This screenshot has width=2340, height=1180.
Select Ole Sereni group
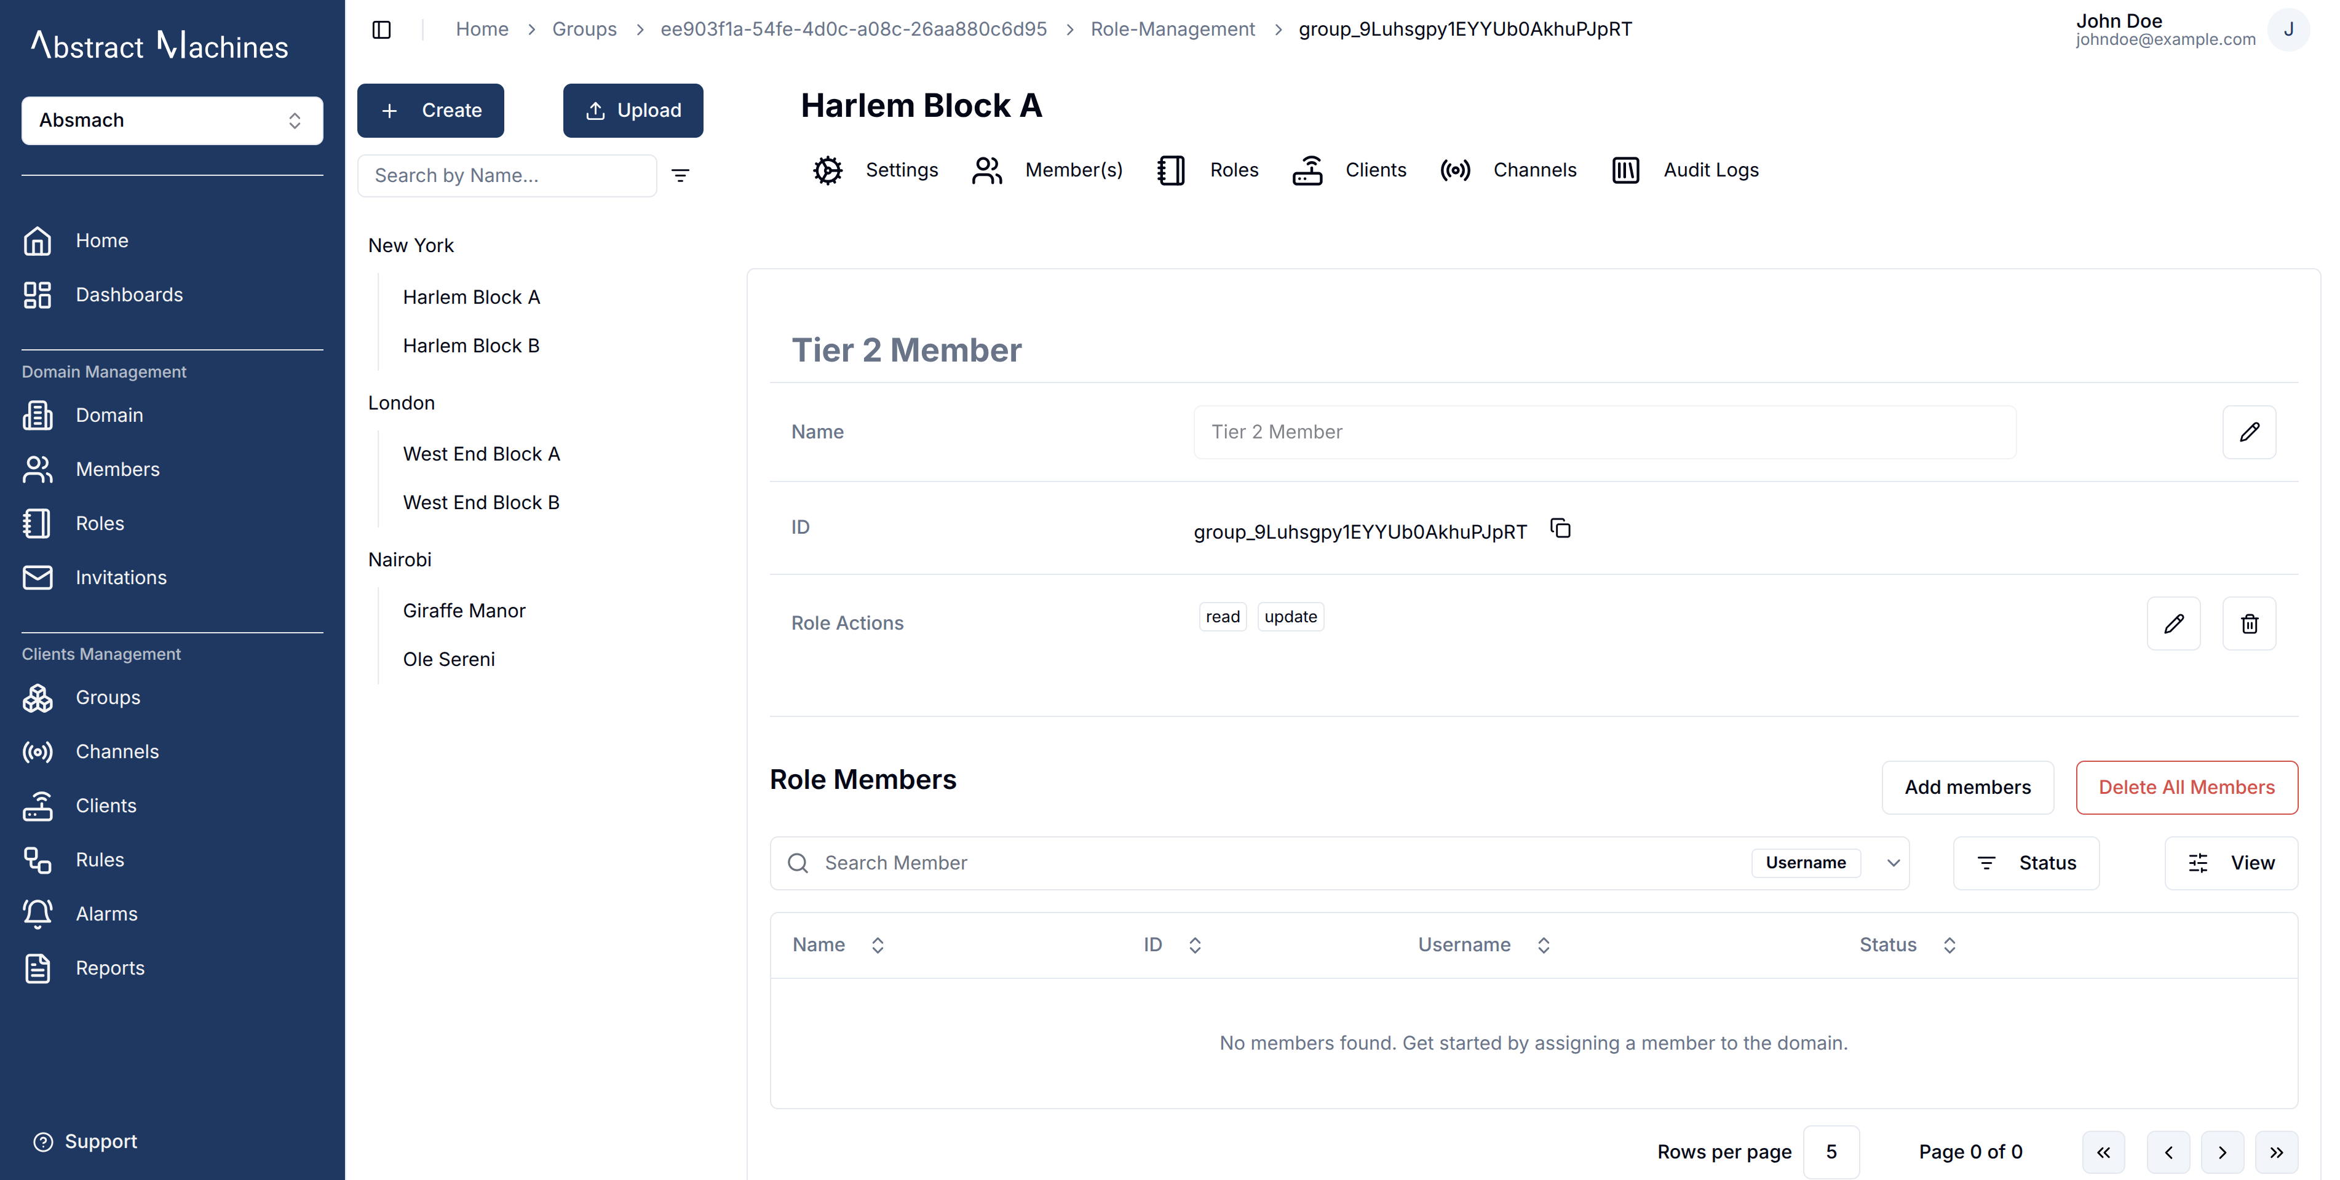point(449,660)
